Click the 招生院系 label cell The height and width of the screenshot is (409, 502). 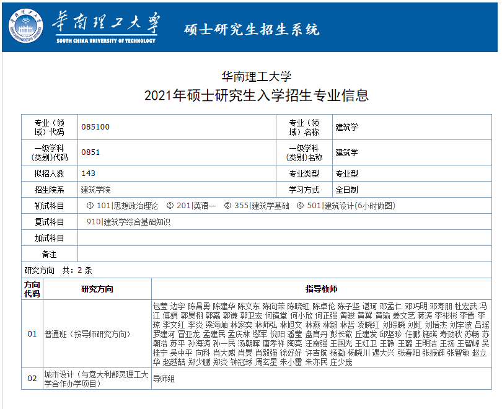(50, 190)
